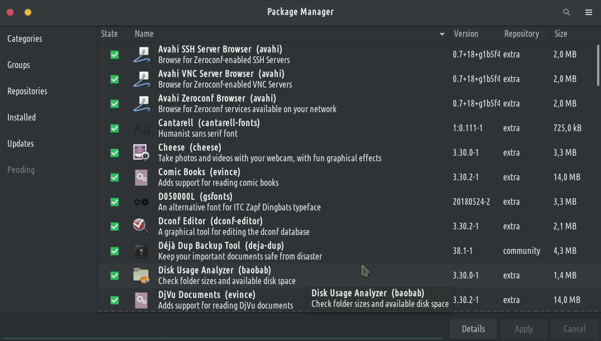Select the Repositories sidebar entry

coord(27,91)
